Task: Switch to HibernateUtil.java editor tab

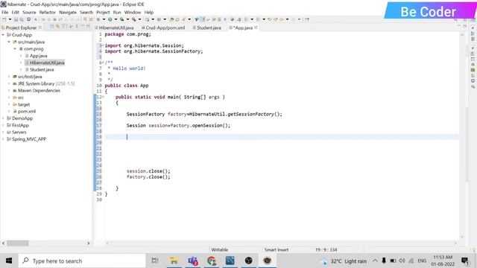Action: pyautogui.click(x=114, y=28)
